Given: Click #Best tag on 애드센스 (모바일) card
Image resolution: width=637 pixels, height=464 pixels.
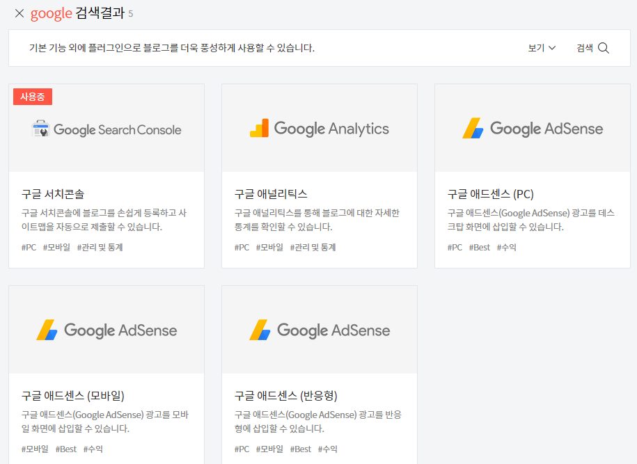Looking at the screenshot, I should (66, 449).
